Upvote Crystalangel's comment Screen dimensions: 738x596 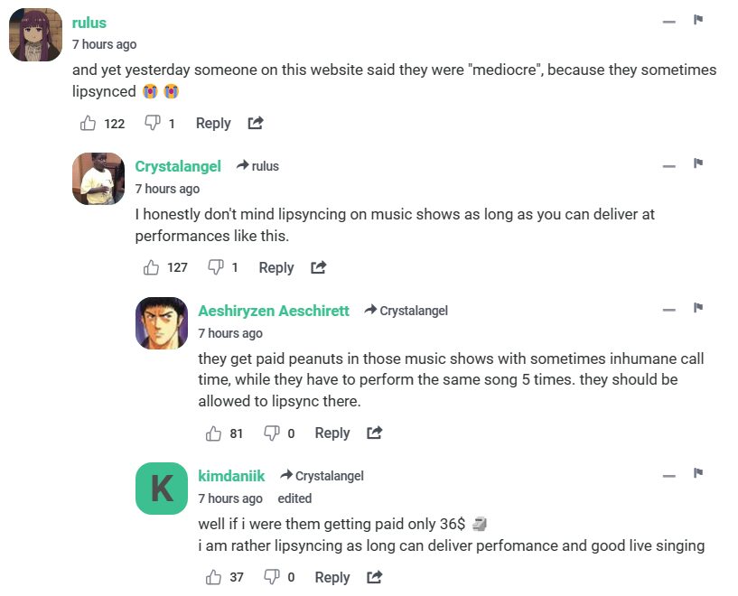[x=152, y=267]
